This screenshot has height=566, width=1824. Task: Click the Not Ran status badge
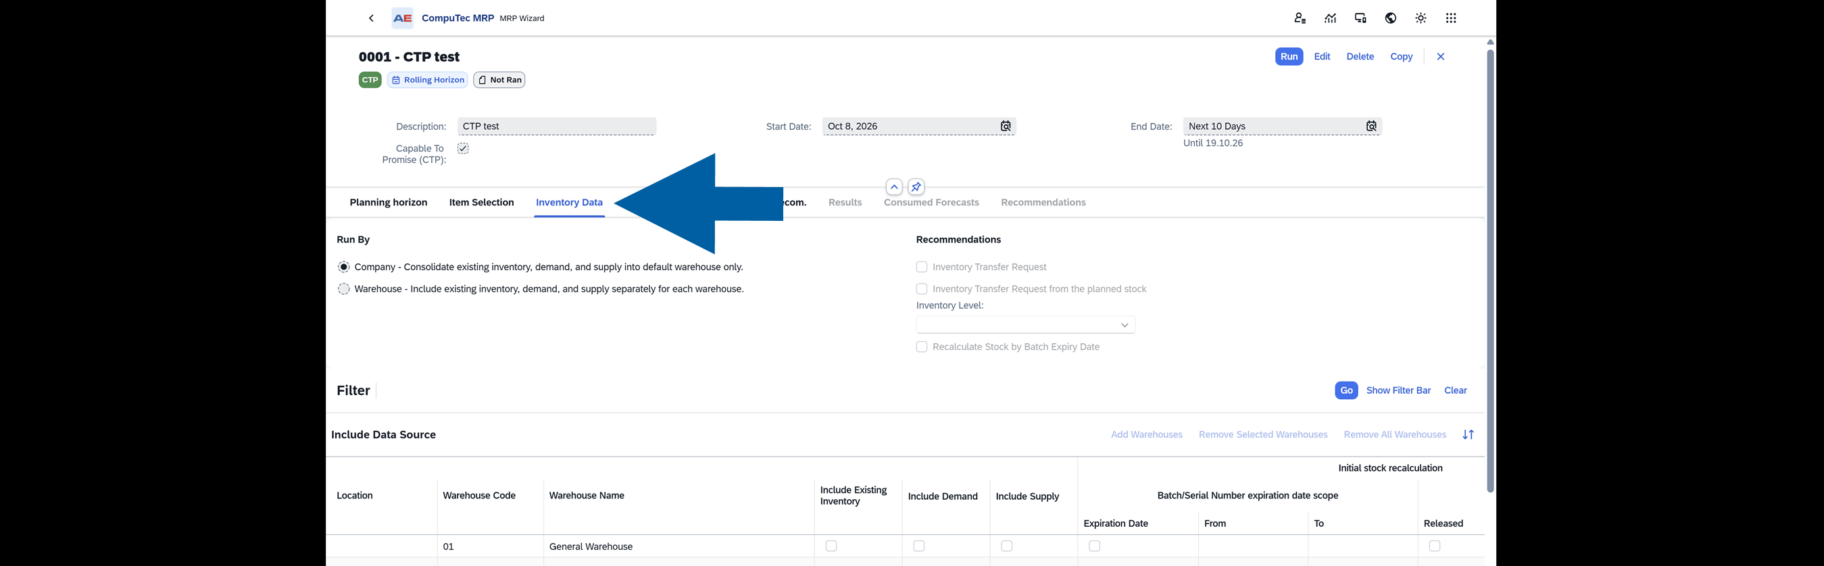pyautogui.click(x=499, y=80)
